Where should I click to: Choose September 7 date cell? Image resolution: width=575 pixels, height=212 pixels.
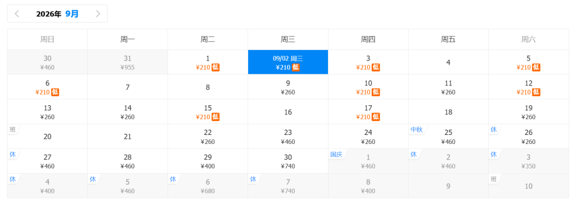[128, 87]
